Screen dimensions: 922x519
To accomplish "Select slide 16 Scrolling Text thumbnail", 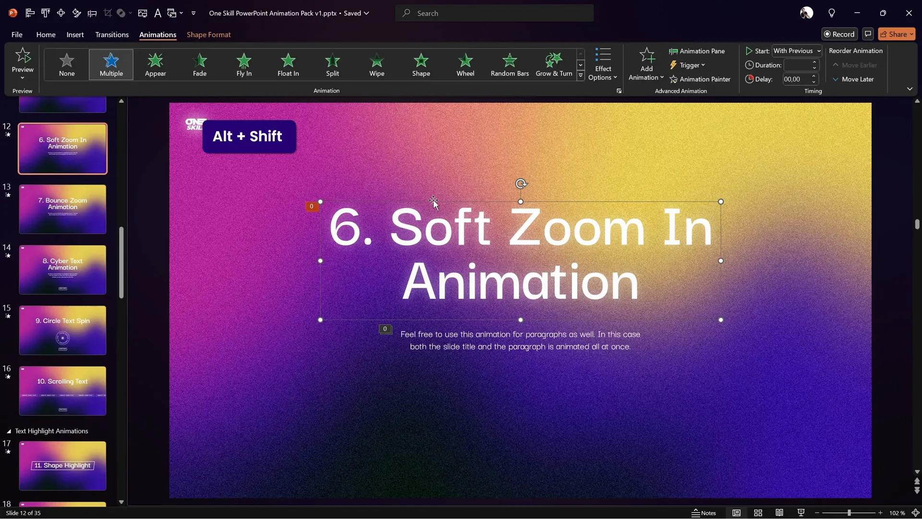I will 62,391.
